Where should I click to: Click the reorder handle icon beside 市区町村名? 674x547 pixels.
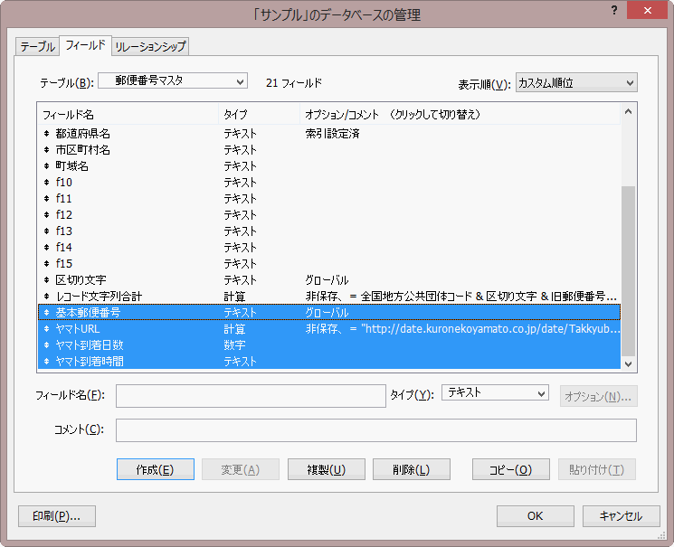click(x=46, y=150)
